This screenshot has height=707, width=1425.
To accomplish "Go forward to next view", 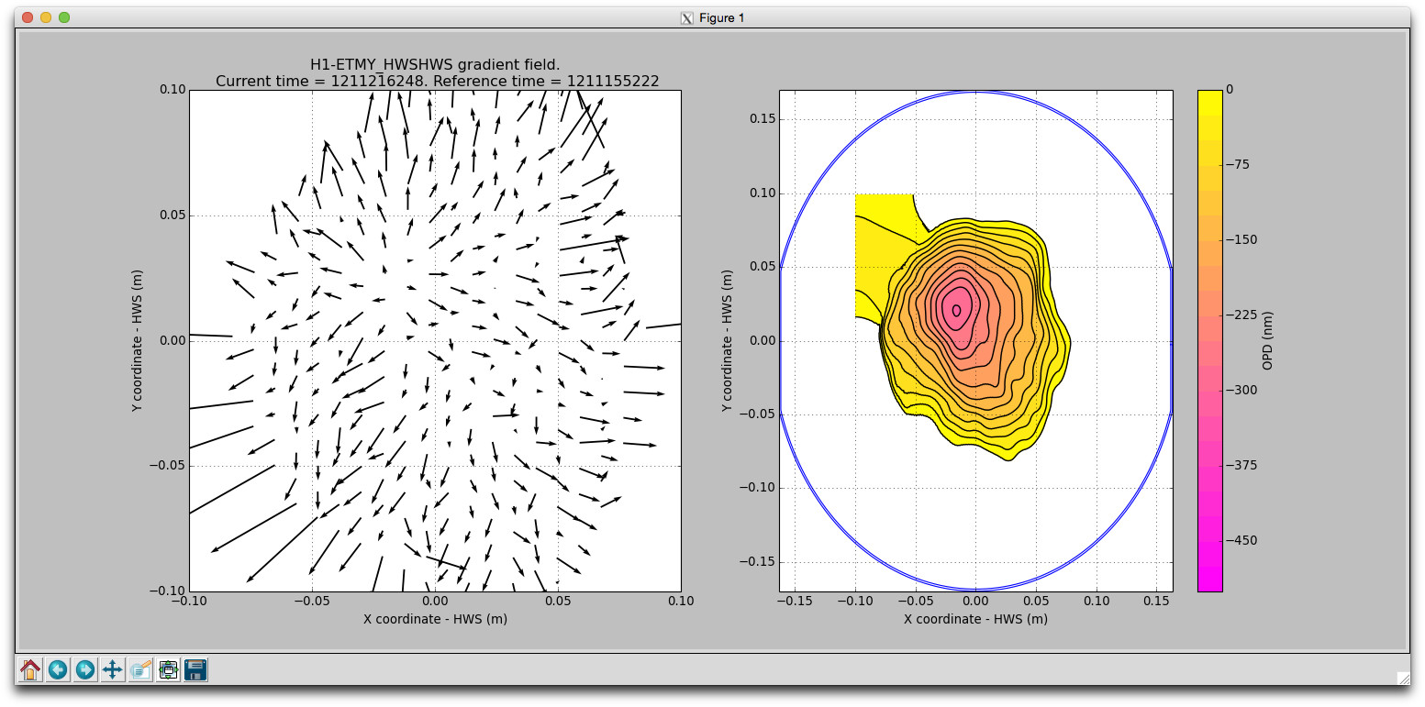I will (x=85, y=670).
